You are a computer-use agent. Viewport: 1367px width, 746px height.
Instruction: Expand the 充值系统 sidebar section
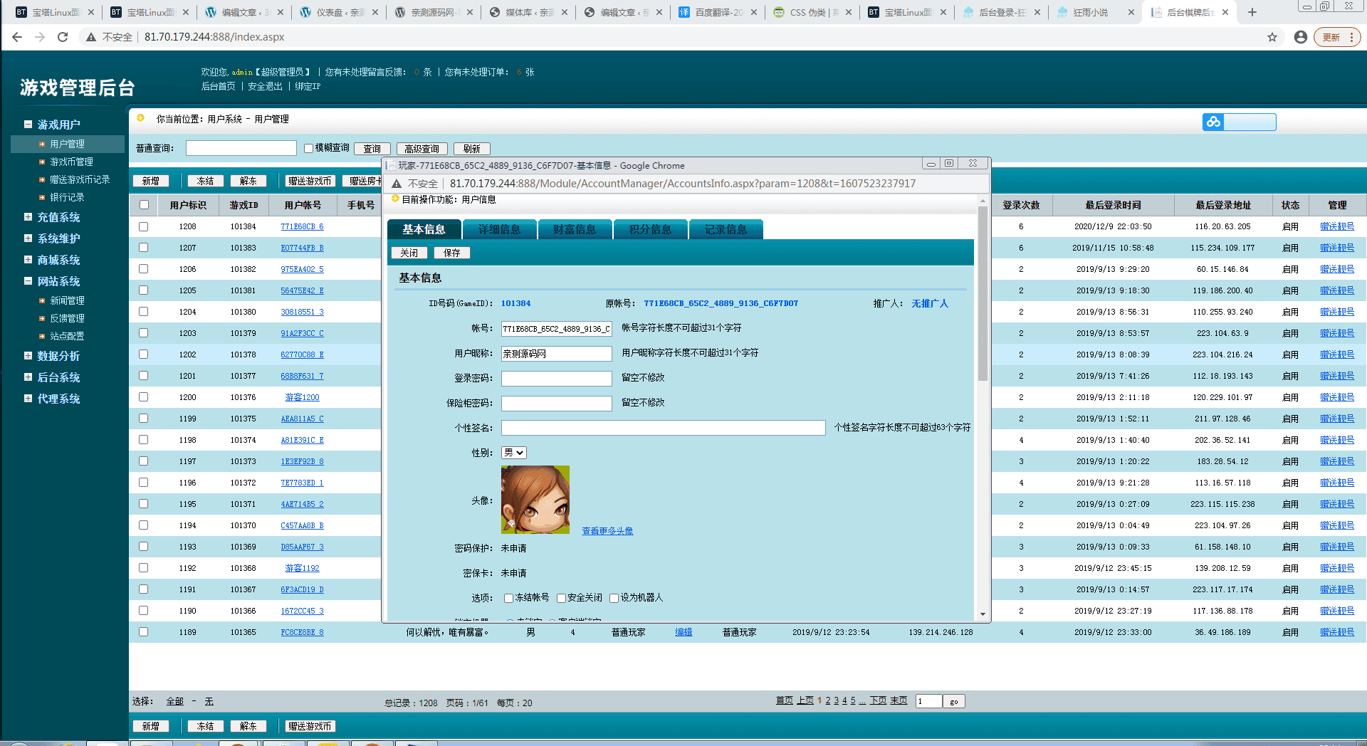pyautogui.click(x=27, y=217)
